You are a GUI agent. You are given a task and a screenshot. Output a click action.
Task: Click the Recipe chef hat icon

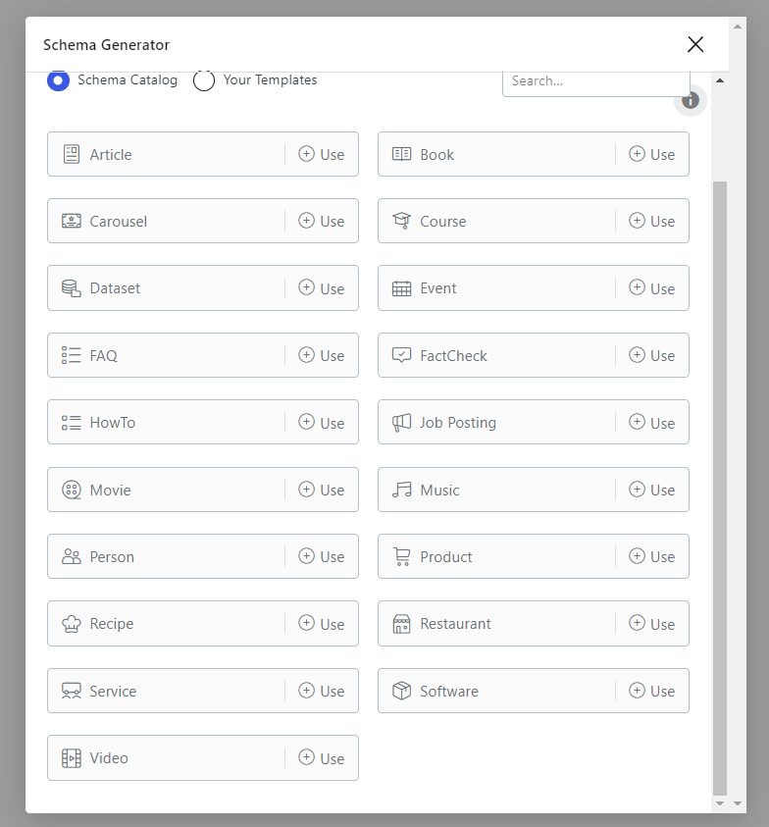[x=72, y=624]
